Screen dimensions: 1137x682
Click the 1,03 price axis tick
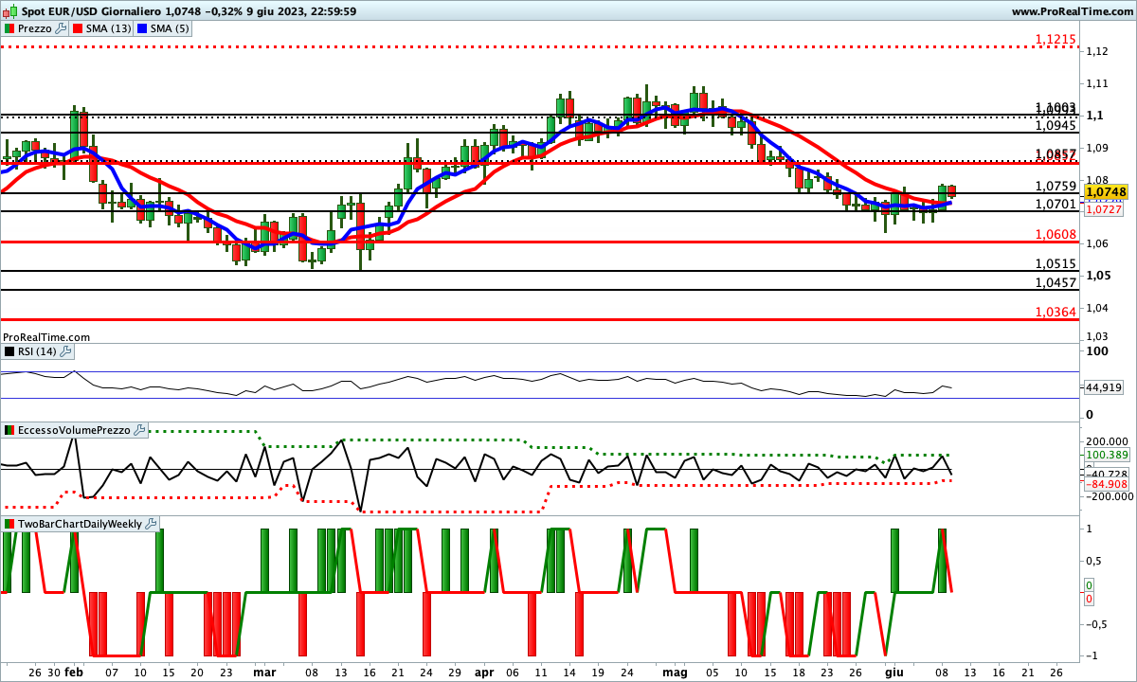(x=1096, y=336)
